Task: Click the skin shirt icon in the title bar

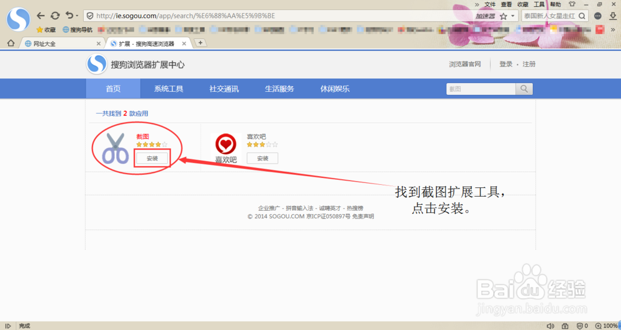Action: click(x=572, y=4)
